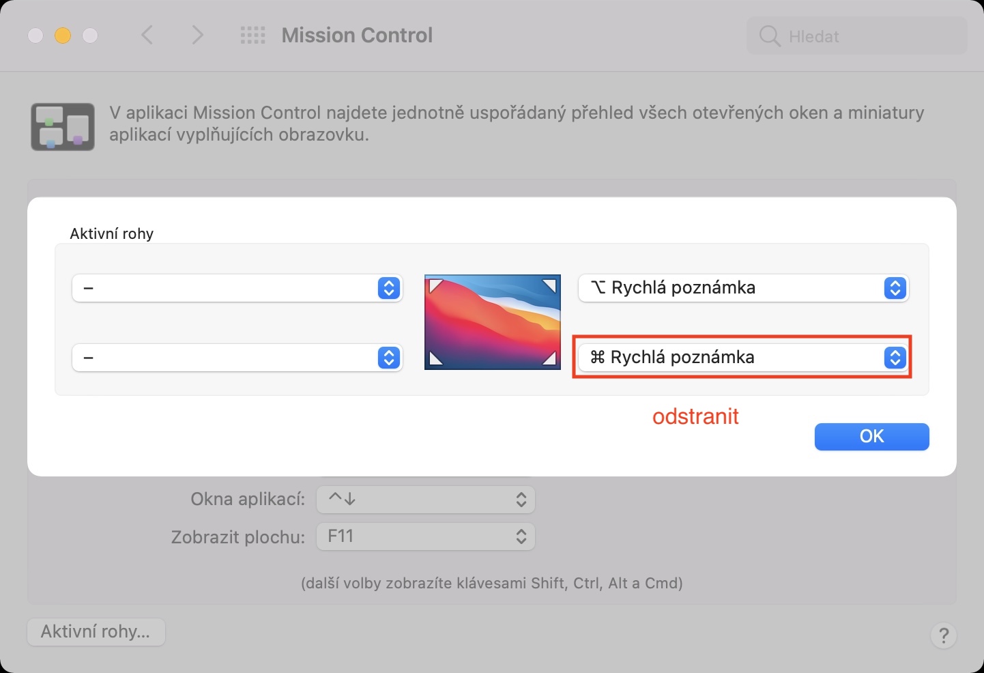Minimize the window with the yellow button
Image resolution: width=984 pixels, height=673 pixels.
click(x=63, y=35)
